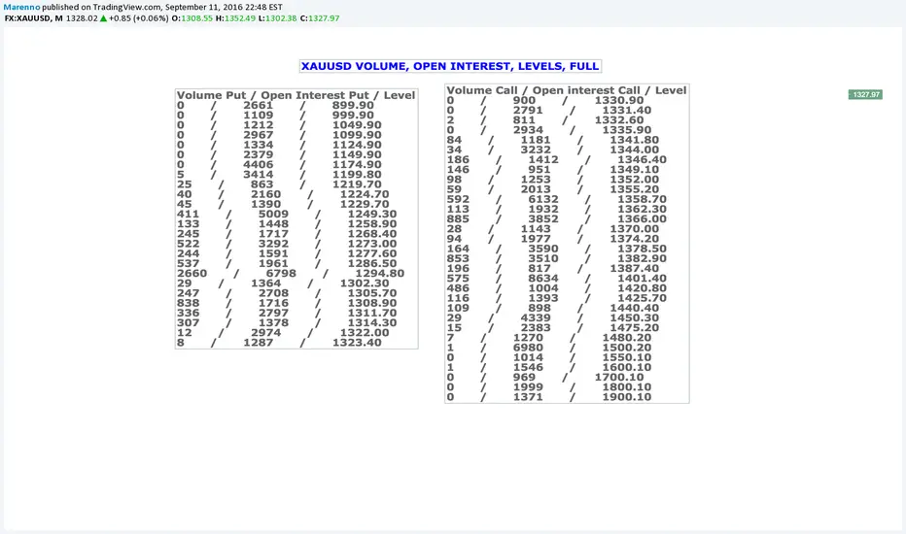Select call open interest 6980
This screenshot has height=534, width=906.
(x=528, y=348)
